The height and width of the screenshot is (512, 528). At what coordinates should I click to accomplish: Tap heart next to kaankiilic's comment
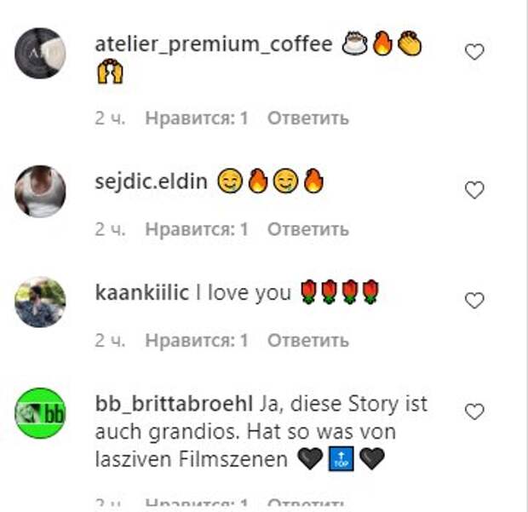click(474, 301)
